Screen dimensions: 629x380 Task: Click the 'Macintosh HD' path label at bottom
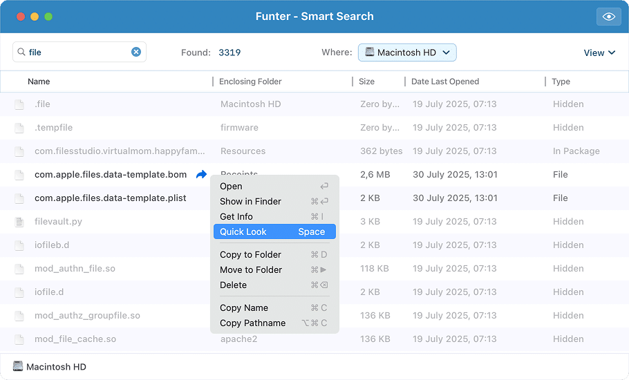click(56, 367)
